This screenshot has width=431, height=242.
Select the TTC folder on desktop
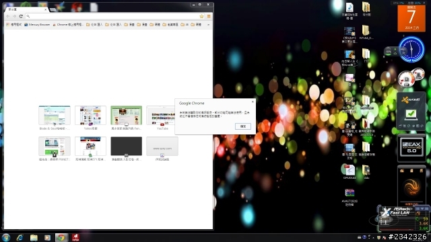pos(366,55)
